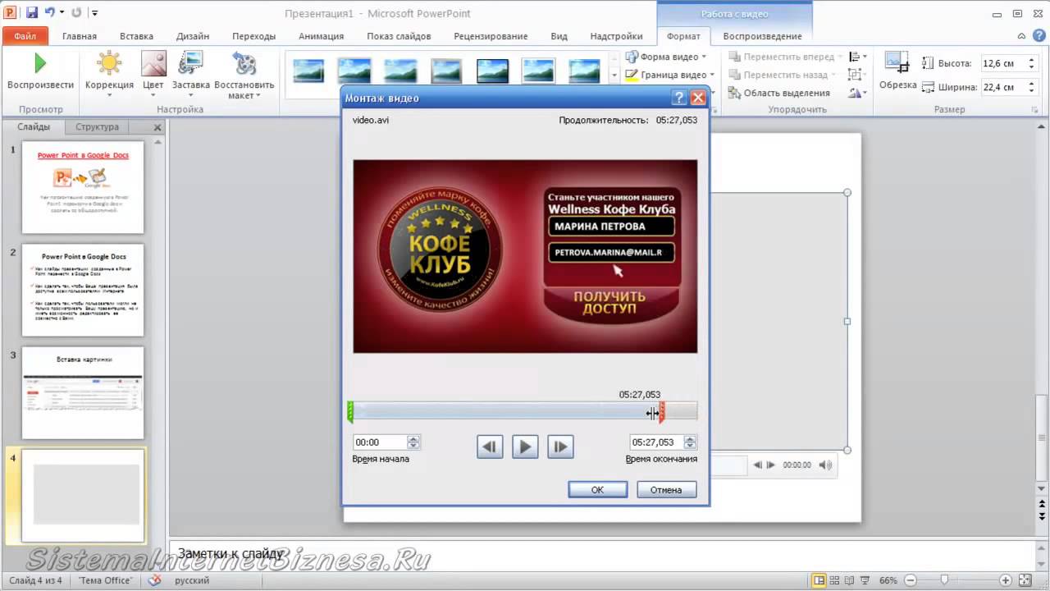
Task: Switch to the Воспроизведение tab
Action: pos(762,36)
